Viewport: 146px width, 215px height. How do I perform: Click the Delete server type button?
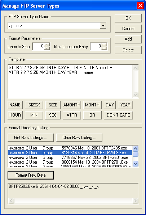(x=128, y=50)
